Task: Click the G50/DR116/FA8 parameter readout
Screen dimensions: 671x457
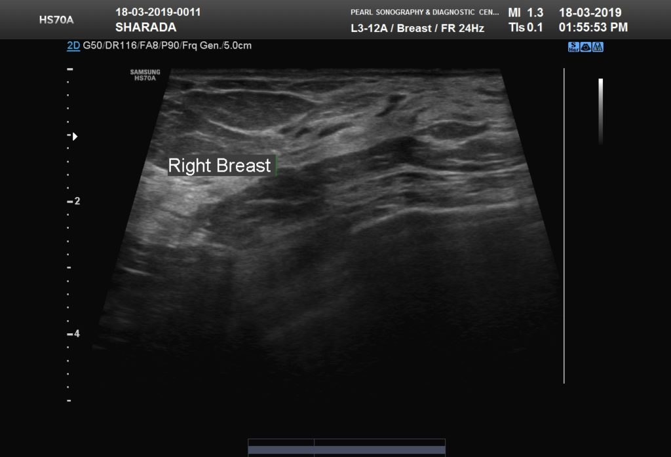Action: tap(121, 45)
